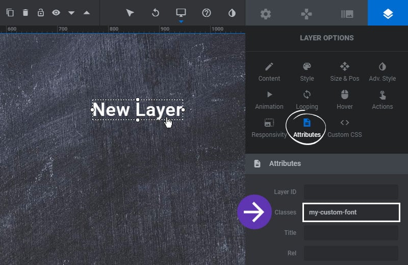Click the Attributes section header
This screenshot has height=265, width=408.
tap(326, 163)
